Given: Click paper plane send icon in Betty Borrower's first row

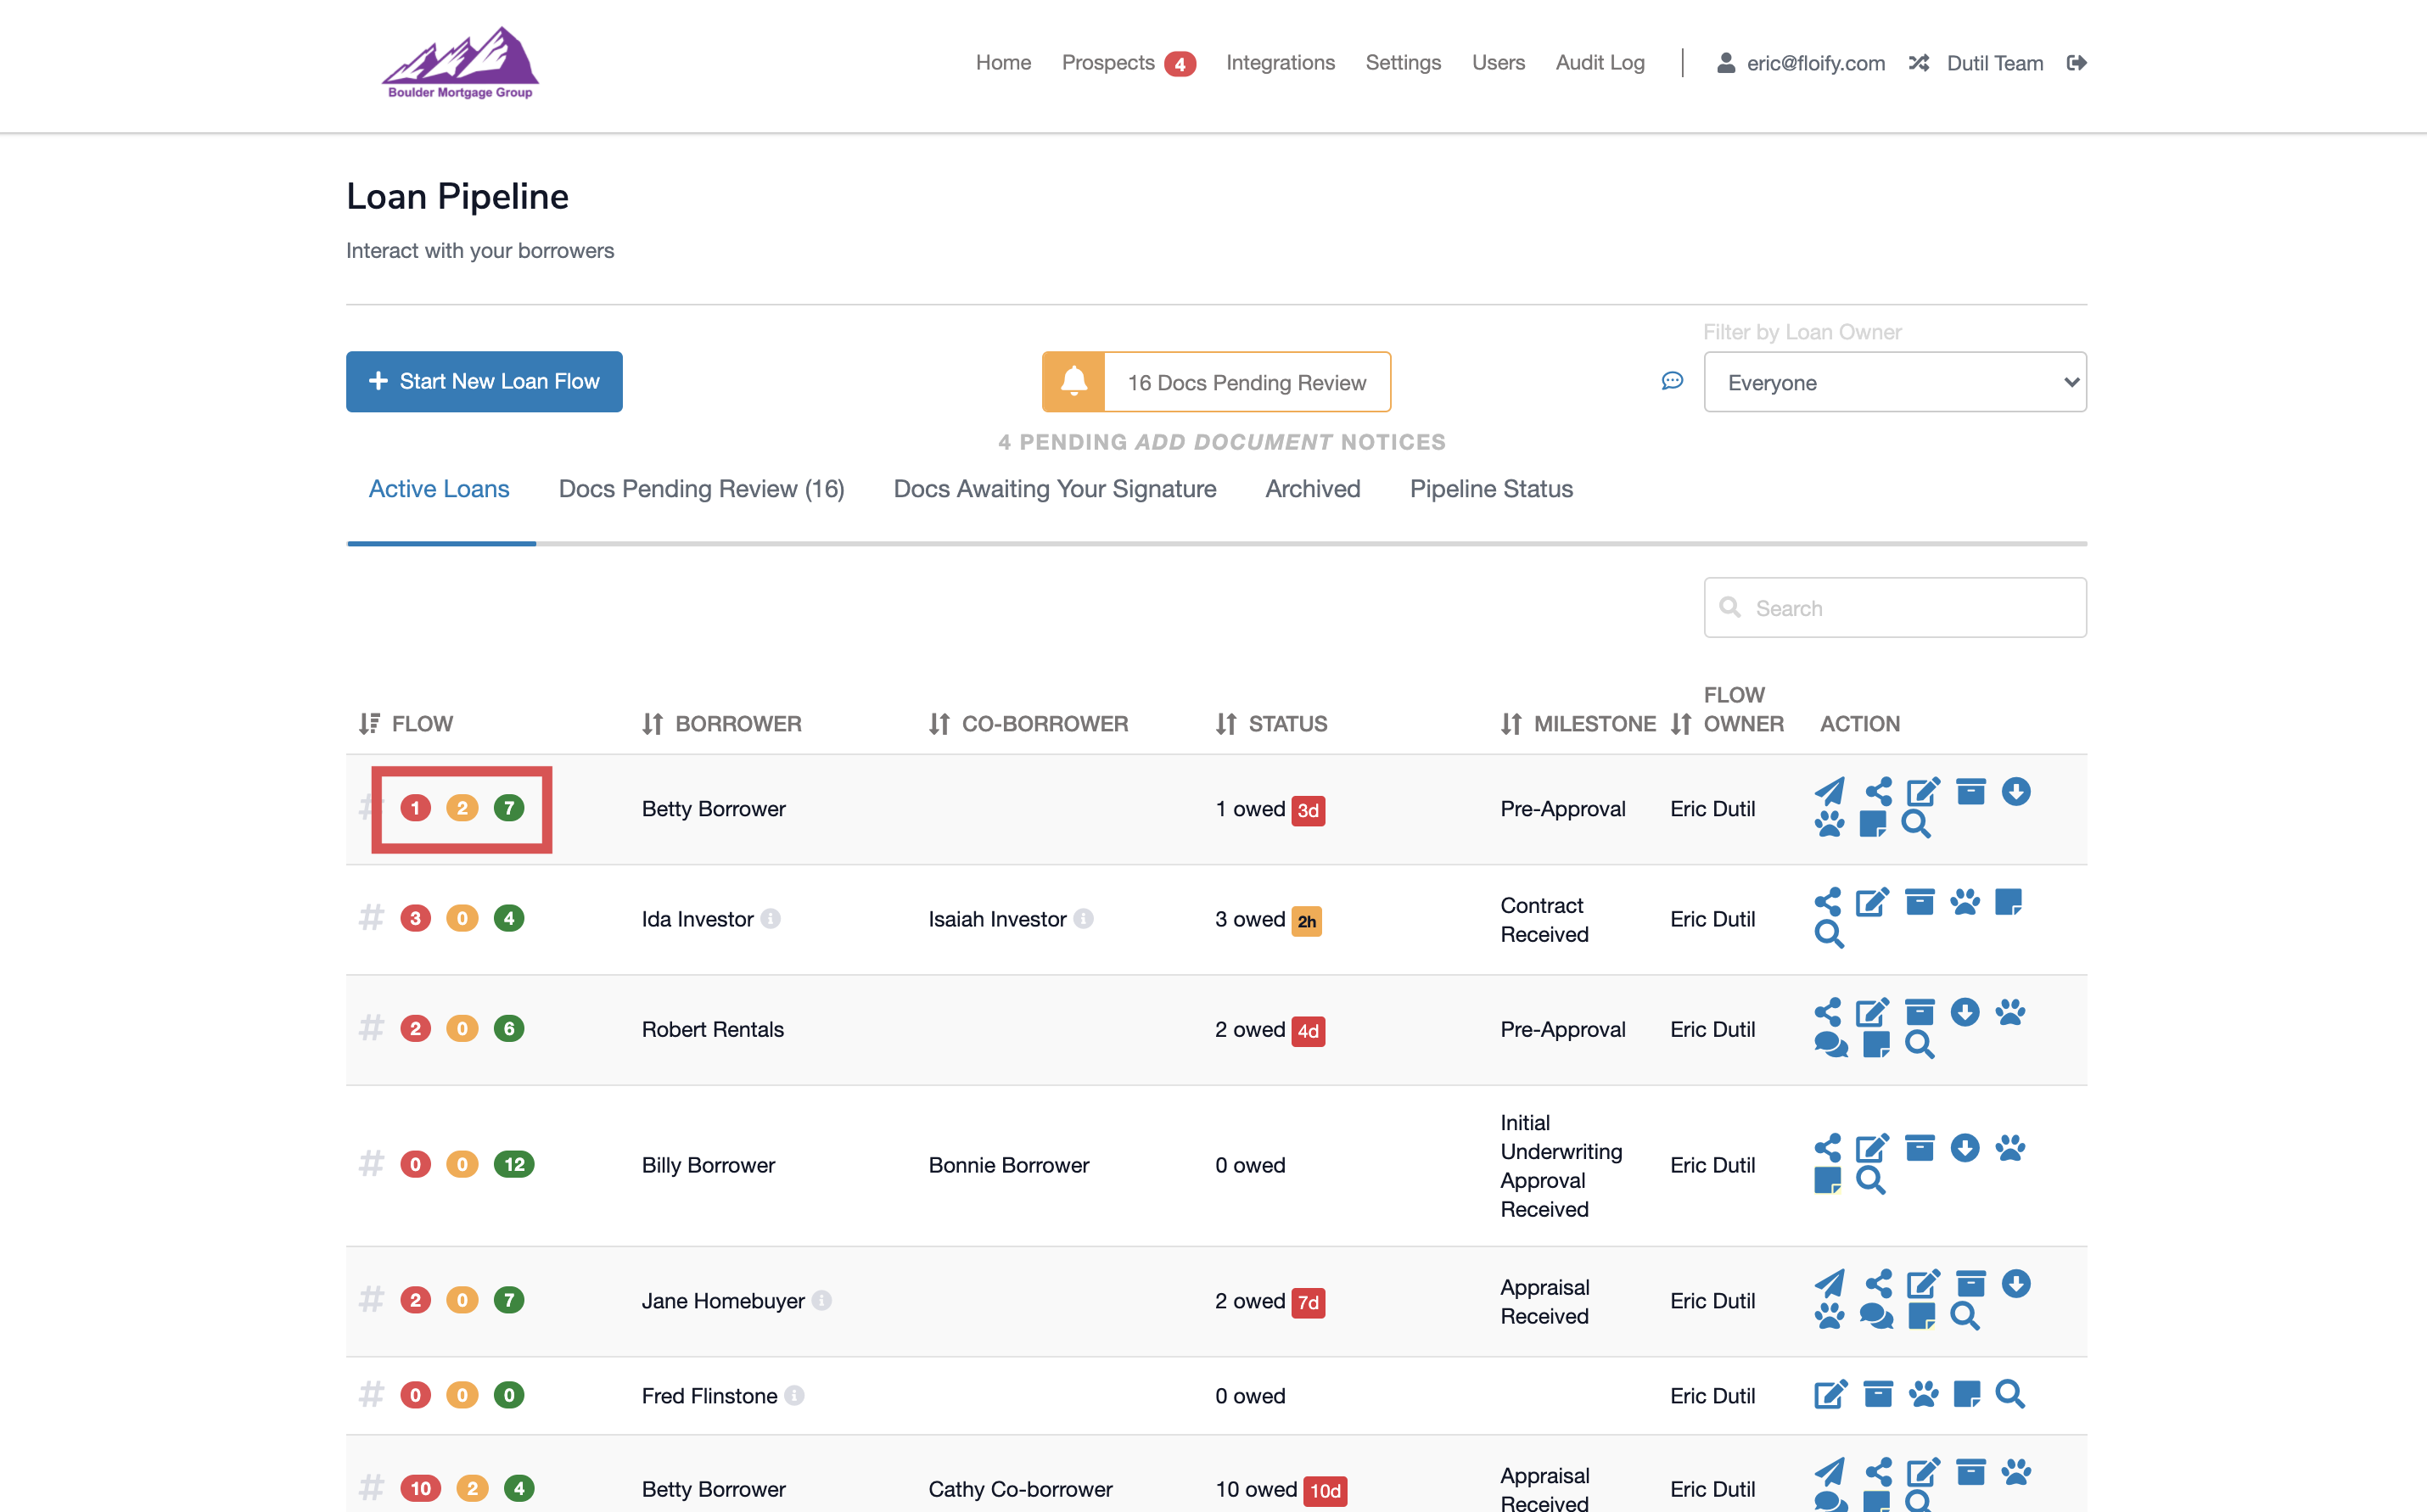Looking at the screenshot, I should [x=1829, y=791].
